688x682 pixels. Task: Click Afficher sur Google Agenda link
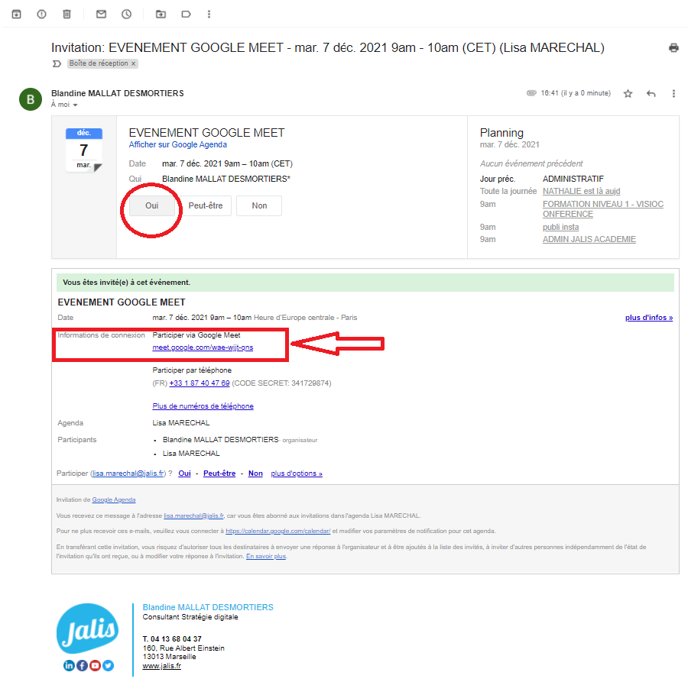click(x=177, y=144)
